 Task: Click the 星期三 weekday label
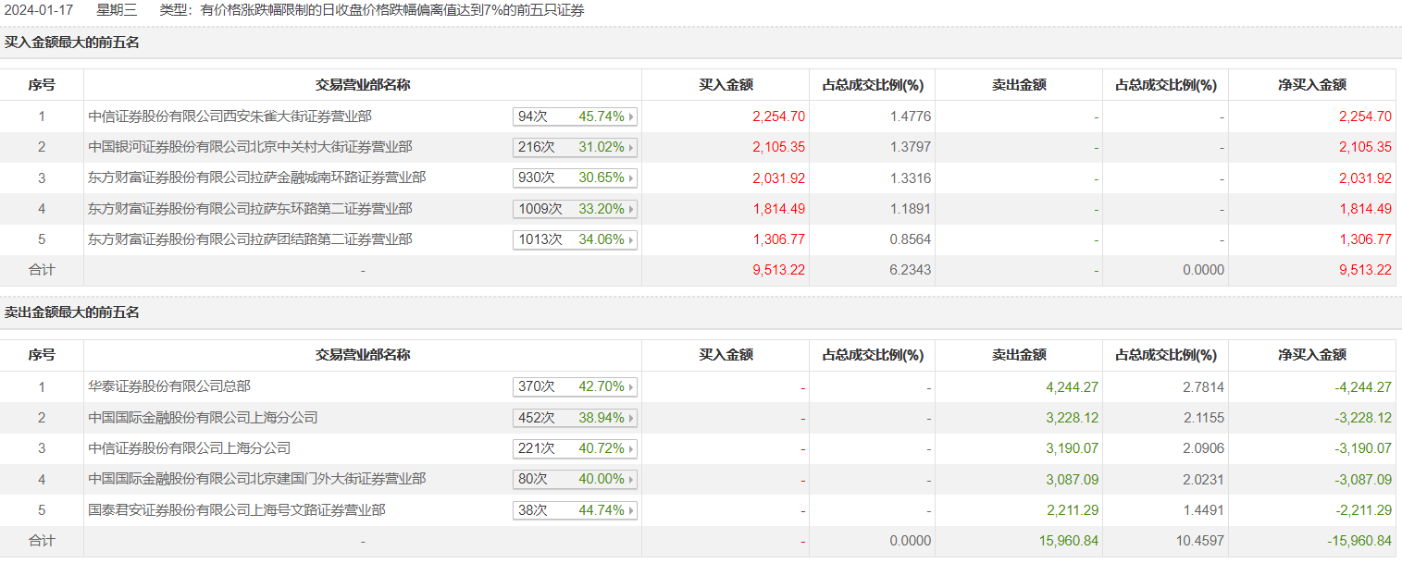[x=117, y=10]
